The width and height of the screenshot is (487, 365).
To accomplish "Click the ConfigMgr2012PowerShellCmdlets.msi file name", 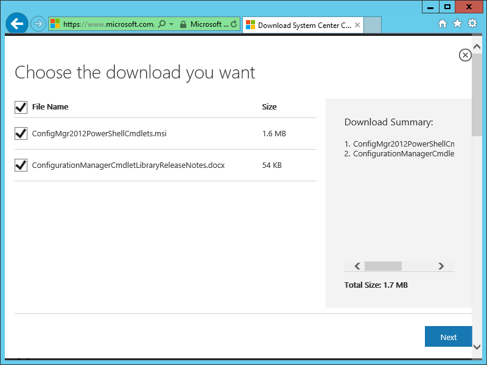I will (x=99, y=134).
